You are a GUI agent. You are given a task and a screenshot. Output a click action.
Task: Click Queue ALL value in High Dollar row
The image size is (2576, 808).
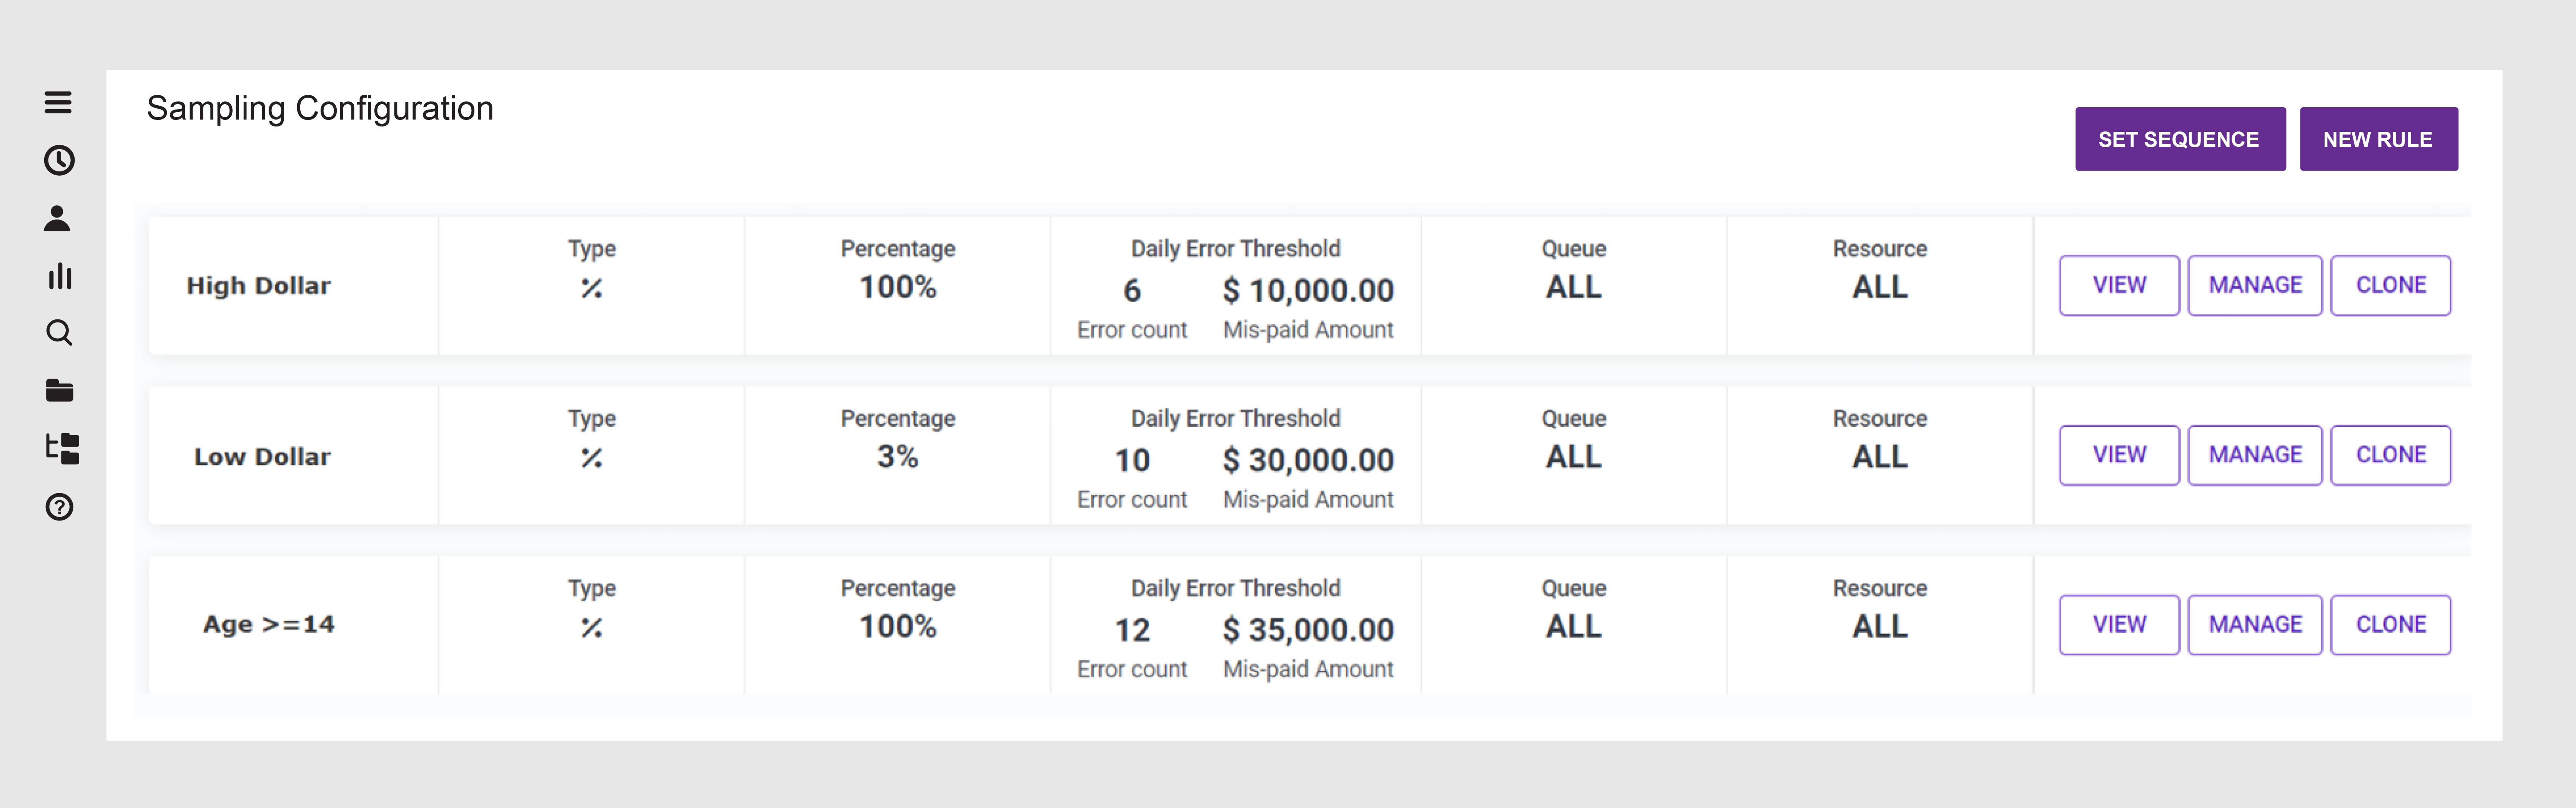coord(1574,287)
